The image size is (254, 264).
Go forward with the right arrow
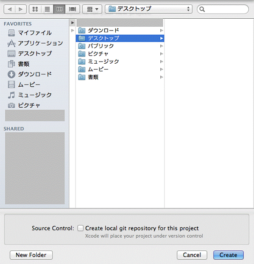pyautogui.click(x=21, y=9)
